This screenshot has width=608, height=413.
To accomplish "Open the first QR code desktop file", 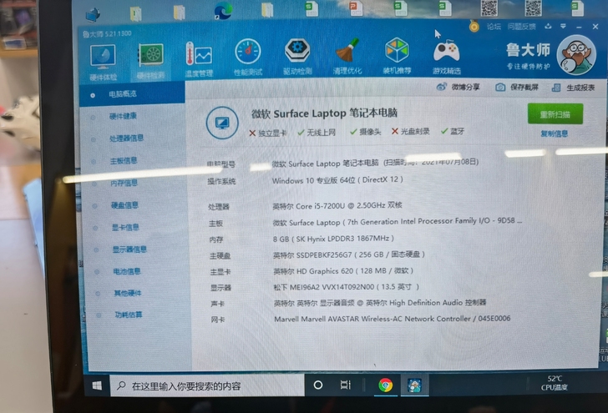I will pyautogui.click(x=489, y=8).
